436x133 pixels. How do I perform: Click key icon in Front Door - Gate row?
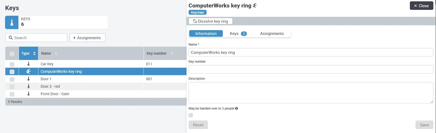coord(29,94)
